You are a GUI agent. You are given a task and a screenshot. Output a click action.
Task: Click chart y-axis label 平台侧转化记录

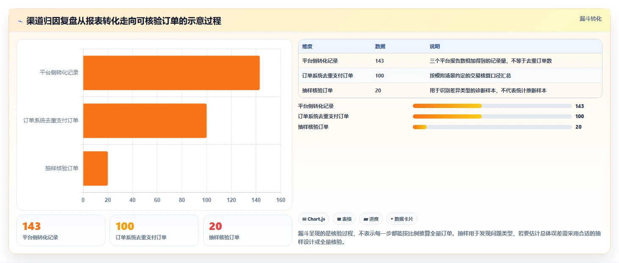[x=59, y=72]
